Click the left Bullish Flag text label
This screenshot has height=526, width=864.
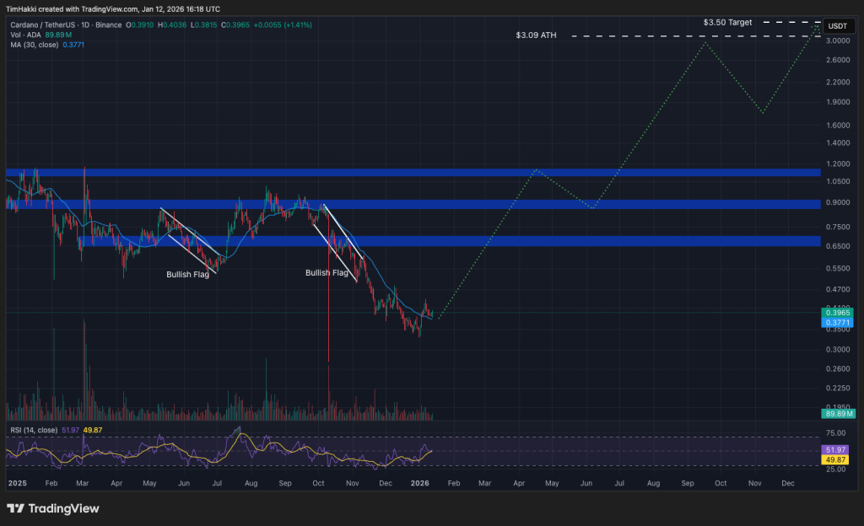click(188, 274)
